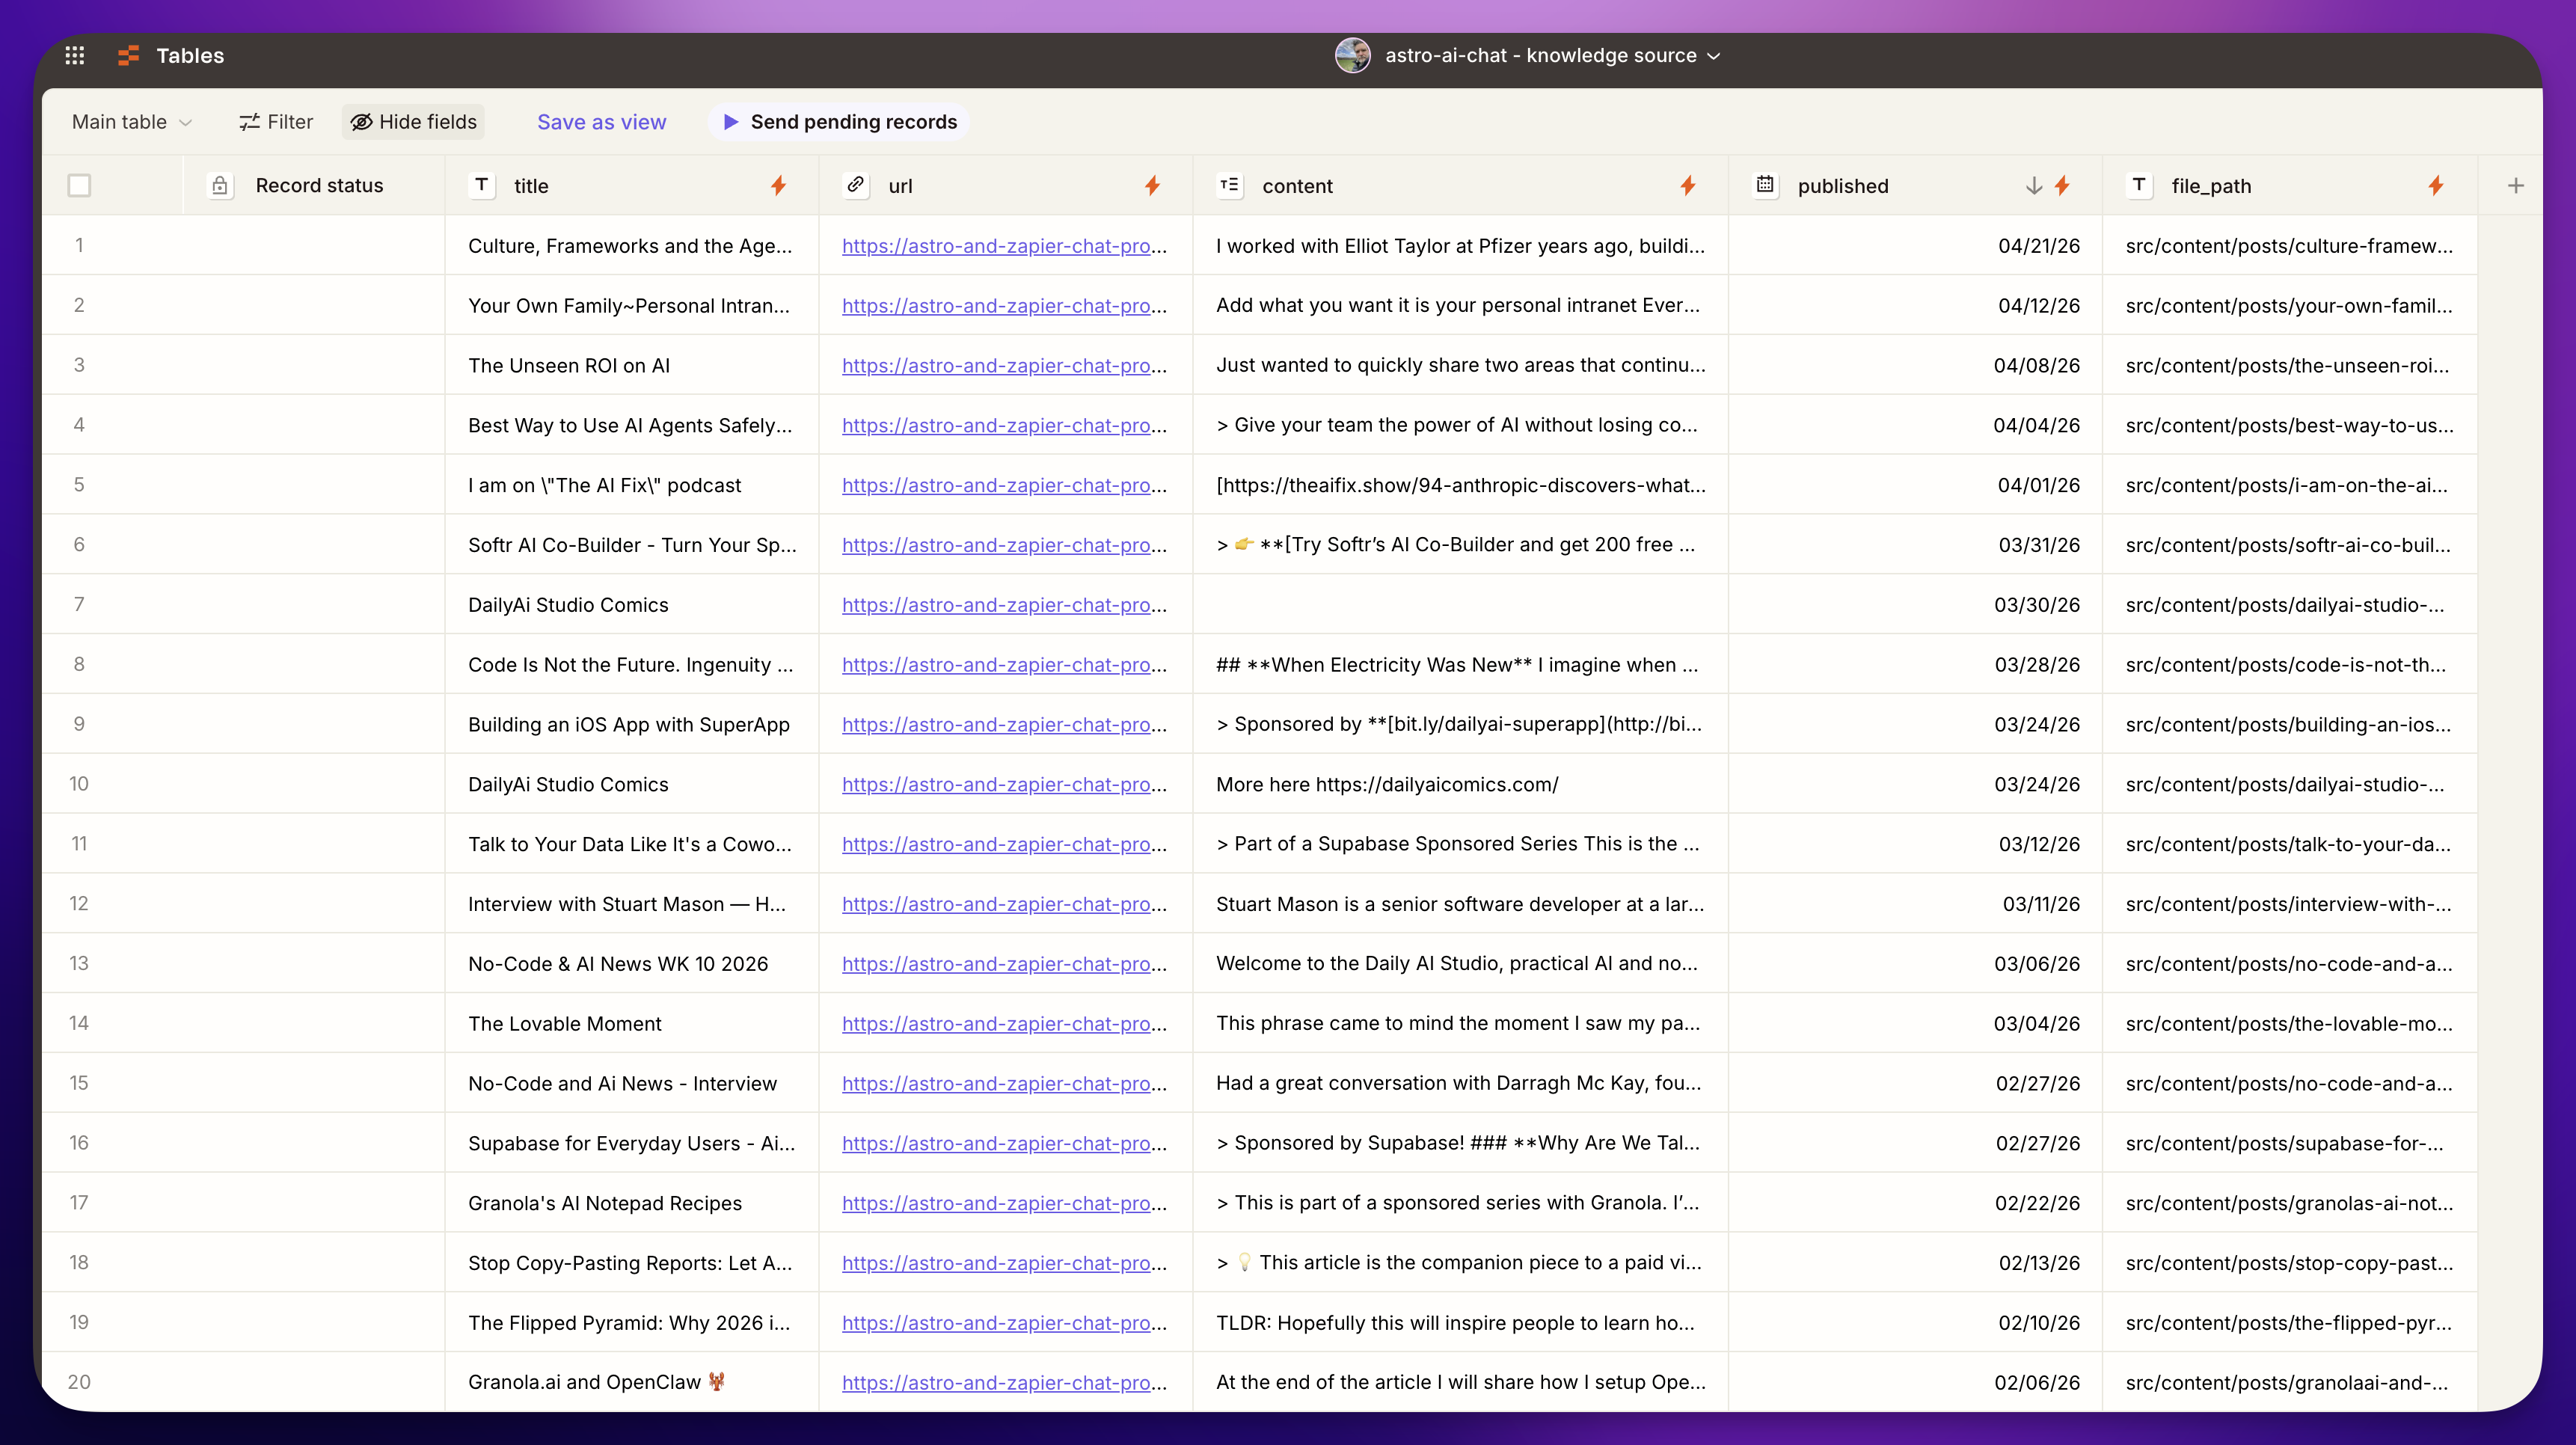Open URL link for Culture, Frameworks row
The height and width of the screenshot is (1445, 2576).
point(1004,246)
